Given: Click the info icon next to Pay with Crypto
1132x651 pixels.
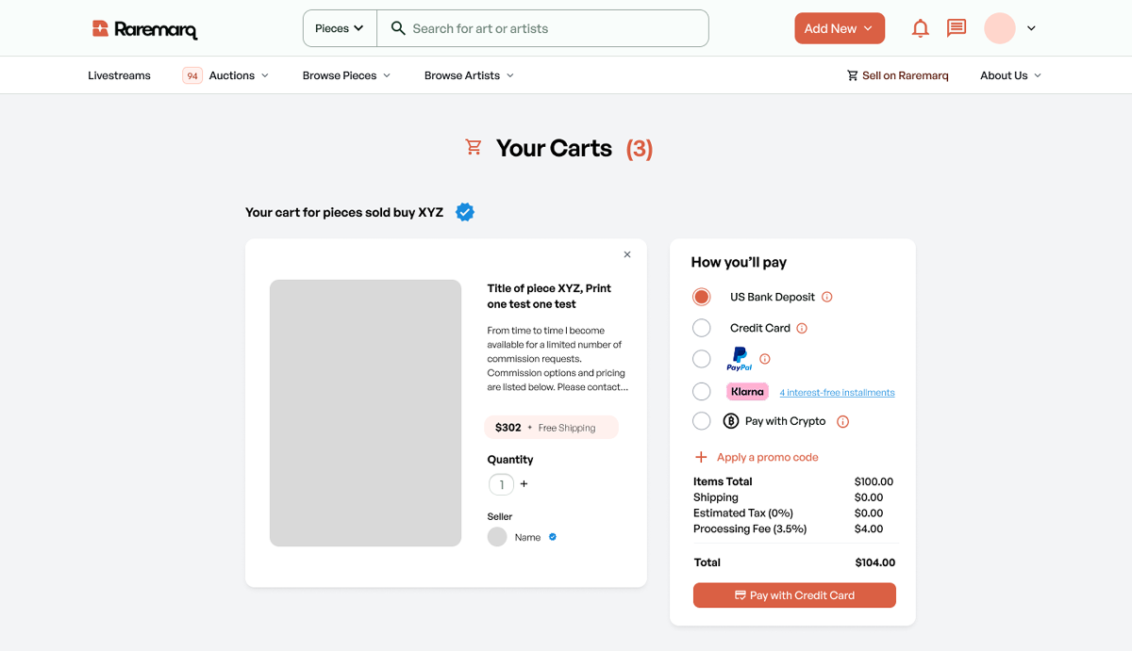Looking at the screenshot, I should 843,421.
